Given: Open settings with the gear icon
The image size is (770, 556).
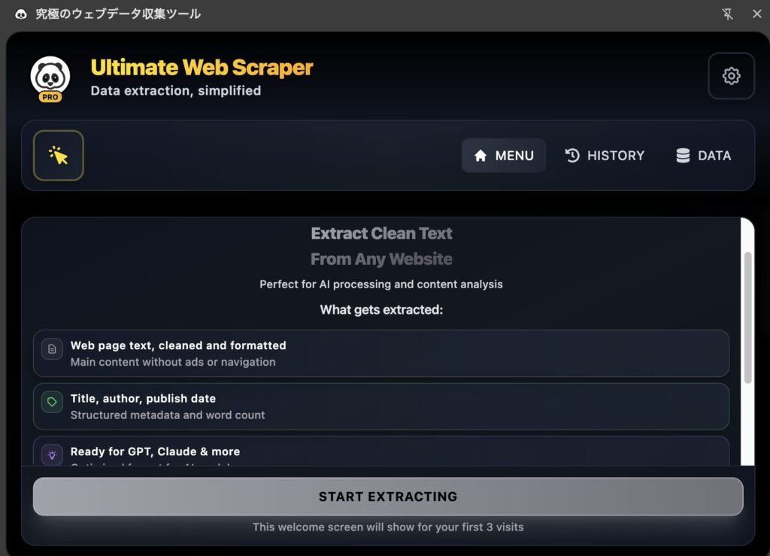Looking at the screenshot, I should tap(731, 76).
